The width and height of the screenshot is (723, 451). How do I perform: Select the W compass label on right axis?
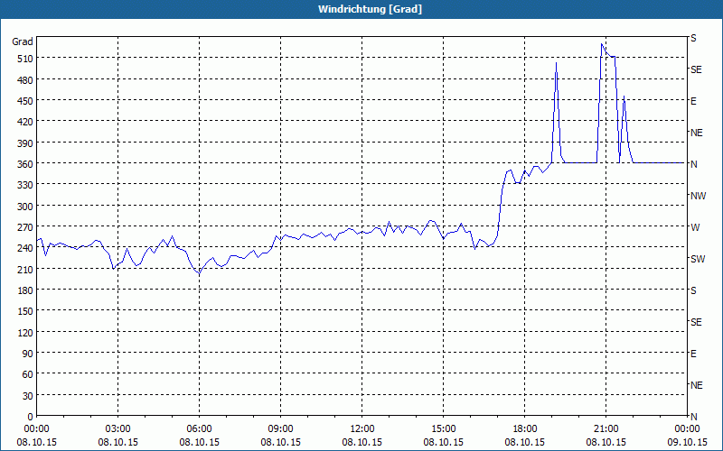tap(695, 227)
